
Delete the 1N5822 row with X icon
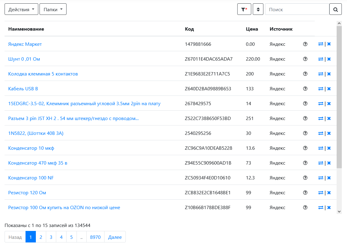coord(329,133)
